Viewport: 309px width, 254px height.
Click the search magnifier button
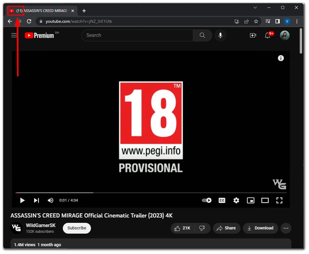[203, 35]
